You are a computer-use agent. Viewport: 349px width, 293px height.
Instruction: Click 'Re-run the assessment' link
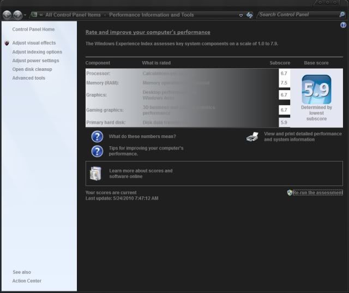(x=318, y=193)
